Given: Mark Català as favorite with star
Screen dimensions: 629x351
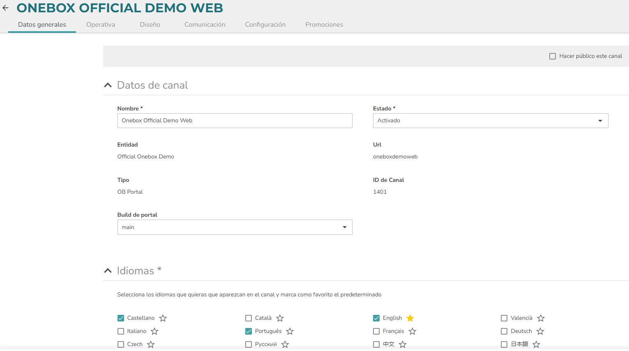Looking at the screenshot, I should [x=280, y=318].
